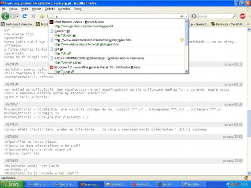Click the 'wczoraj 23:52' timestamp
The image size is (251, 188).
point(232,137)
